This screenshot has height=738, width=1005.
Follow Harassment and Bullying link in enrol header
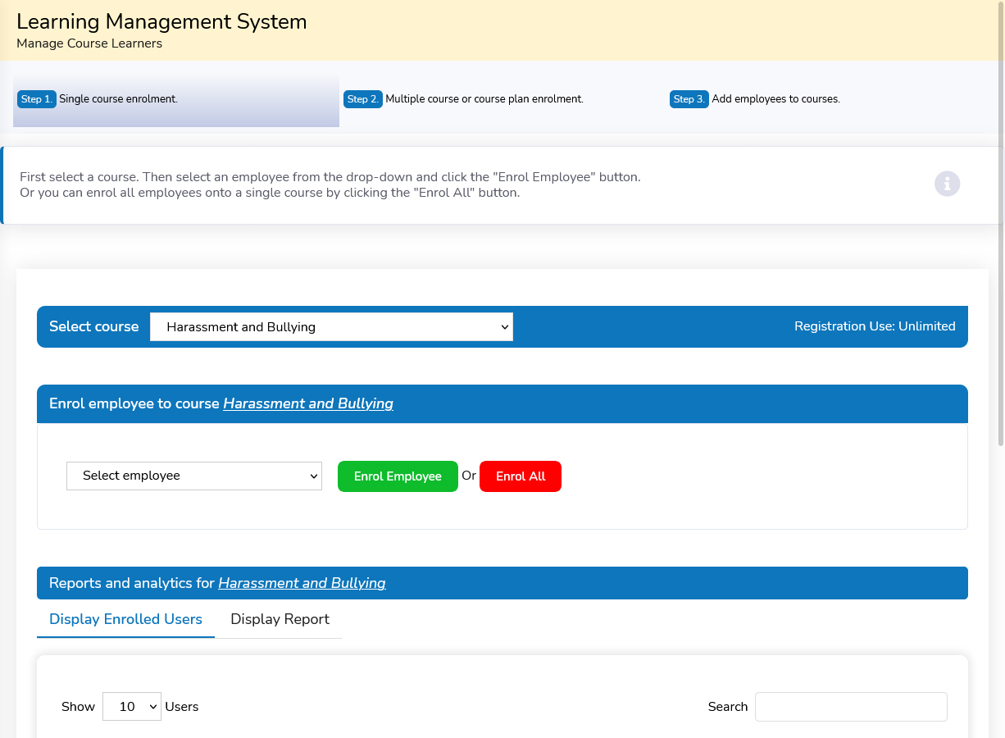307,403
